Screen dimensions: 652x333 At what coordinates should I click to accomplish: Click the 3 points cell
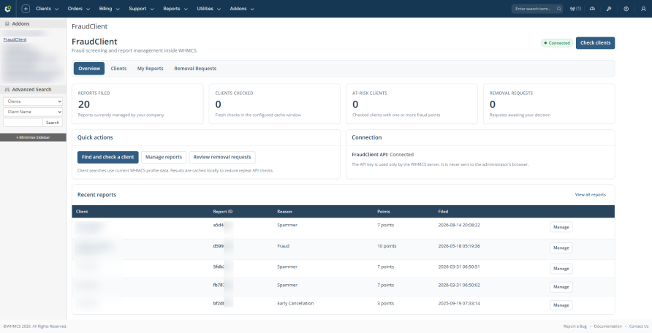point(385,303)
